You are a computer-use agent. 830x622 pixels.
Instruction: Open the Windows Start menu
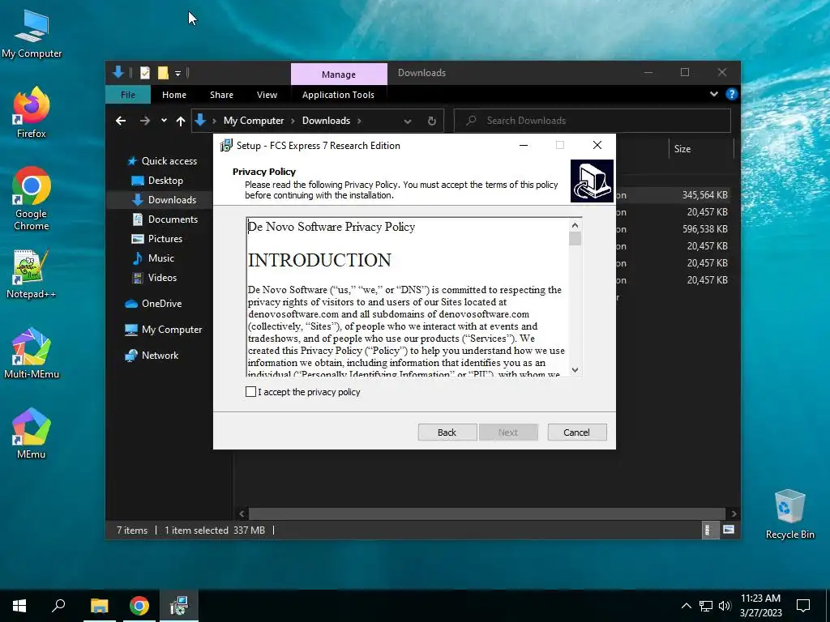(x=19, y=606)
